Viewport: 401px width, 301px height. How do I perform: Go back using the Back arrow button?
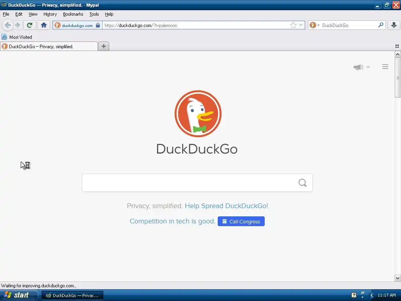coord(8,25)
